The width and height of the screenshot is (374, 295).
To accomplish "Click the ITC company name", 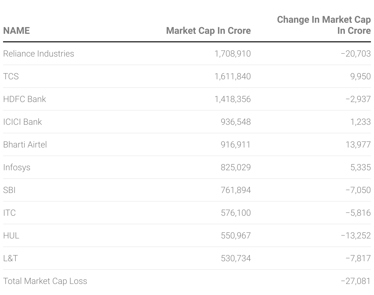I will [10, 213].
